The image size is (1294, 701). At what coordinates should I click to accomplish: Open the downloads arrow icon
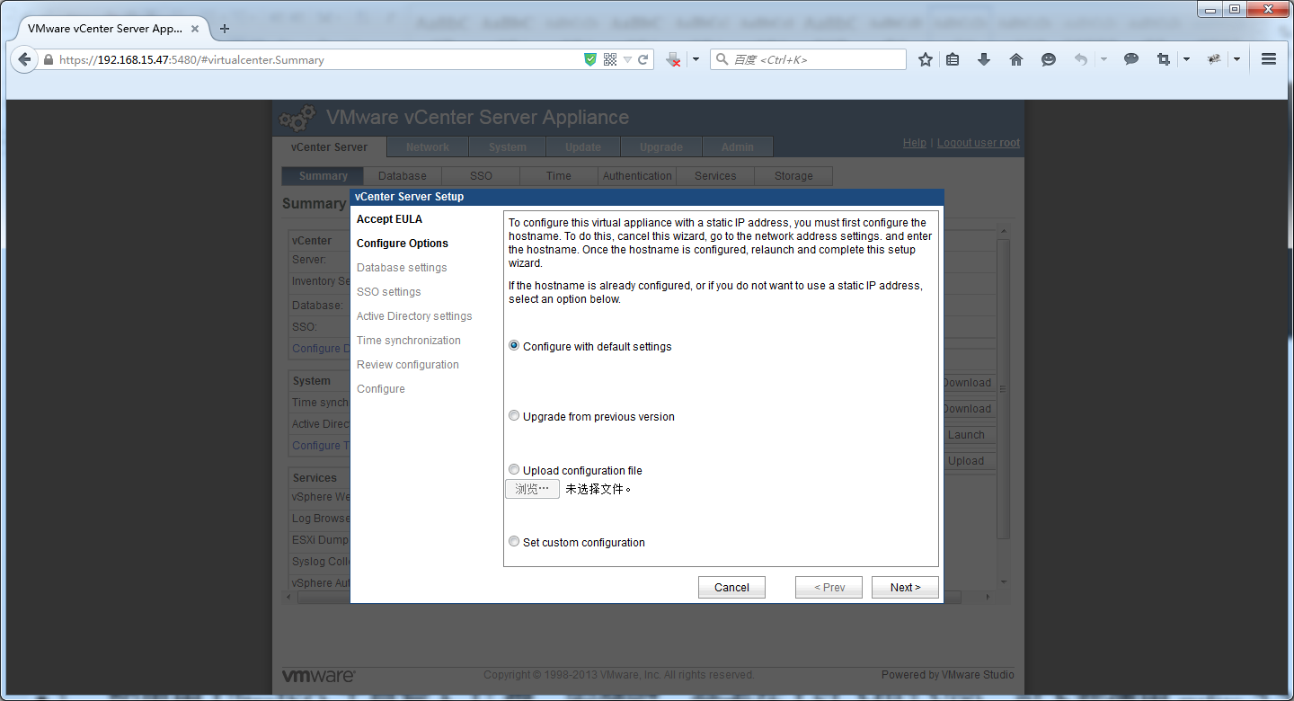984,59
